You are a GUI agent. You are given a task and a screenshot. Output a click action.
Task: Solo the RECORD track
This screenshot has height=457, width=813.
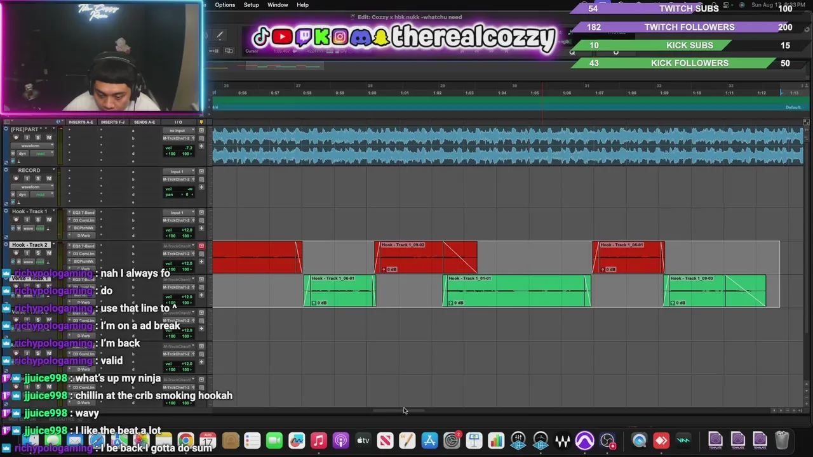[x=38, y=178]
